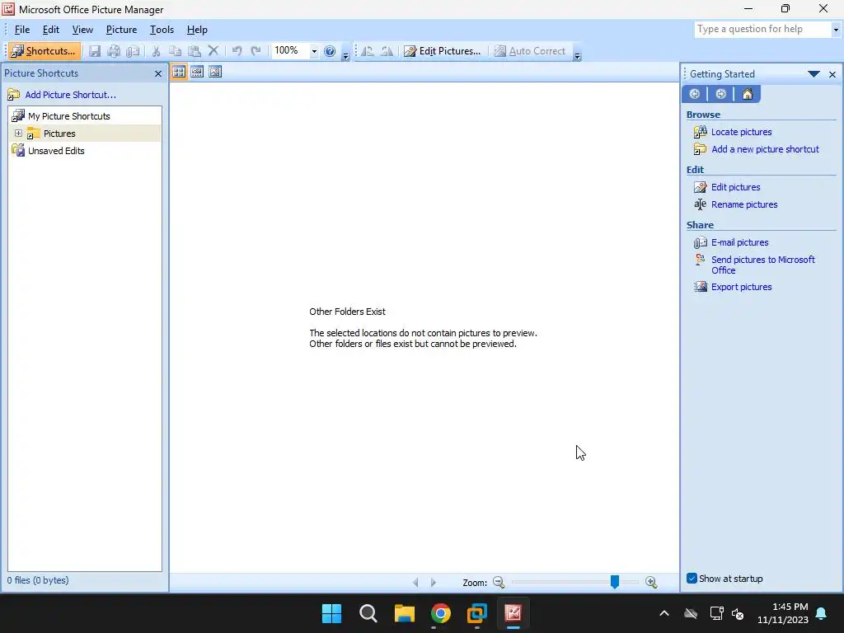Image resolution: width=844 pixels, height=633 pixels.
Task: Select the Pictures folder
Action: coord(59,134)
